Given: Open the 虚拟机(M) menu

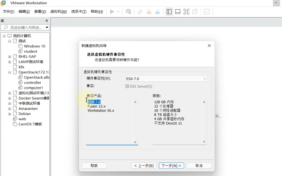Looking at the screenshot, I should [59, 12].
